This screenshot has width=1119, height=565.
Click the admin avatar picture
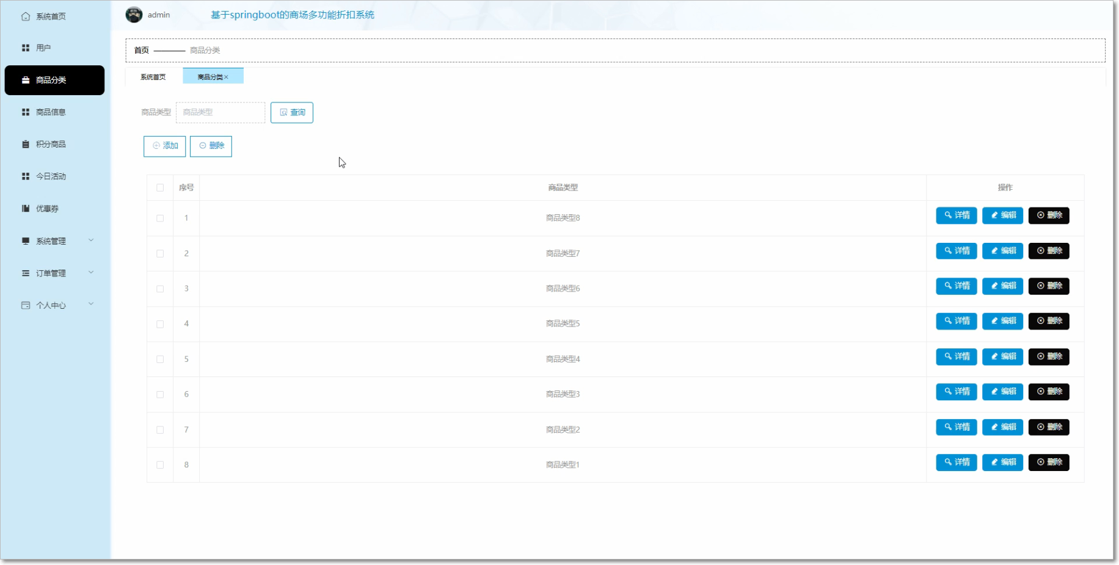coord(134,15)
